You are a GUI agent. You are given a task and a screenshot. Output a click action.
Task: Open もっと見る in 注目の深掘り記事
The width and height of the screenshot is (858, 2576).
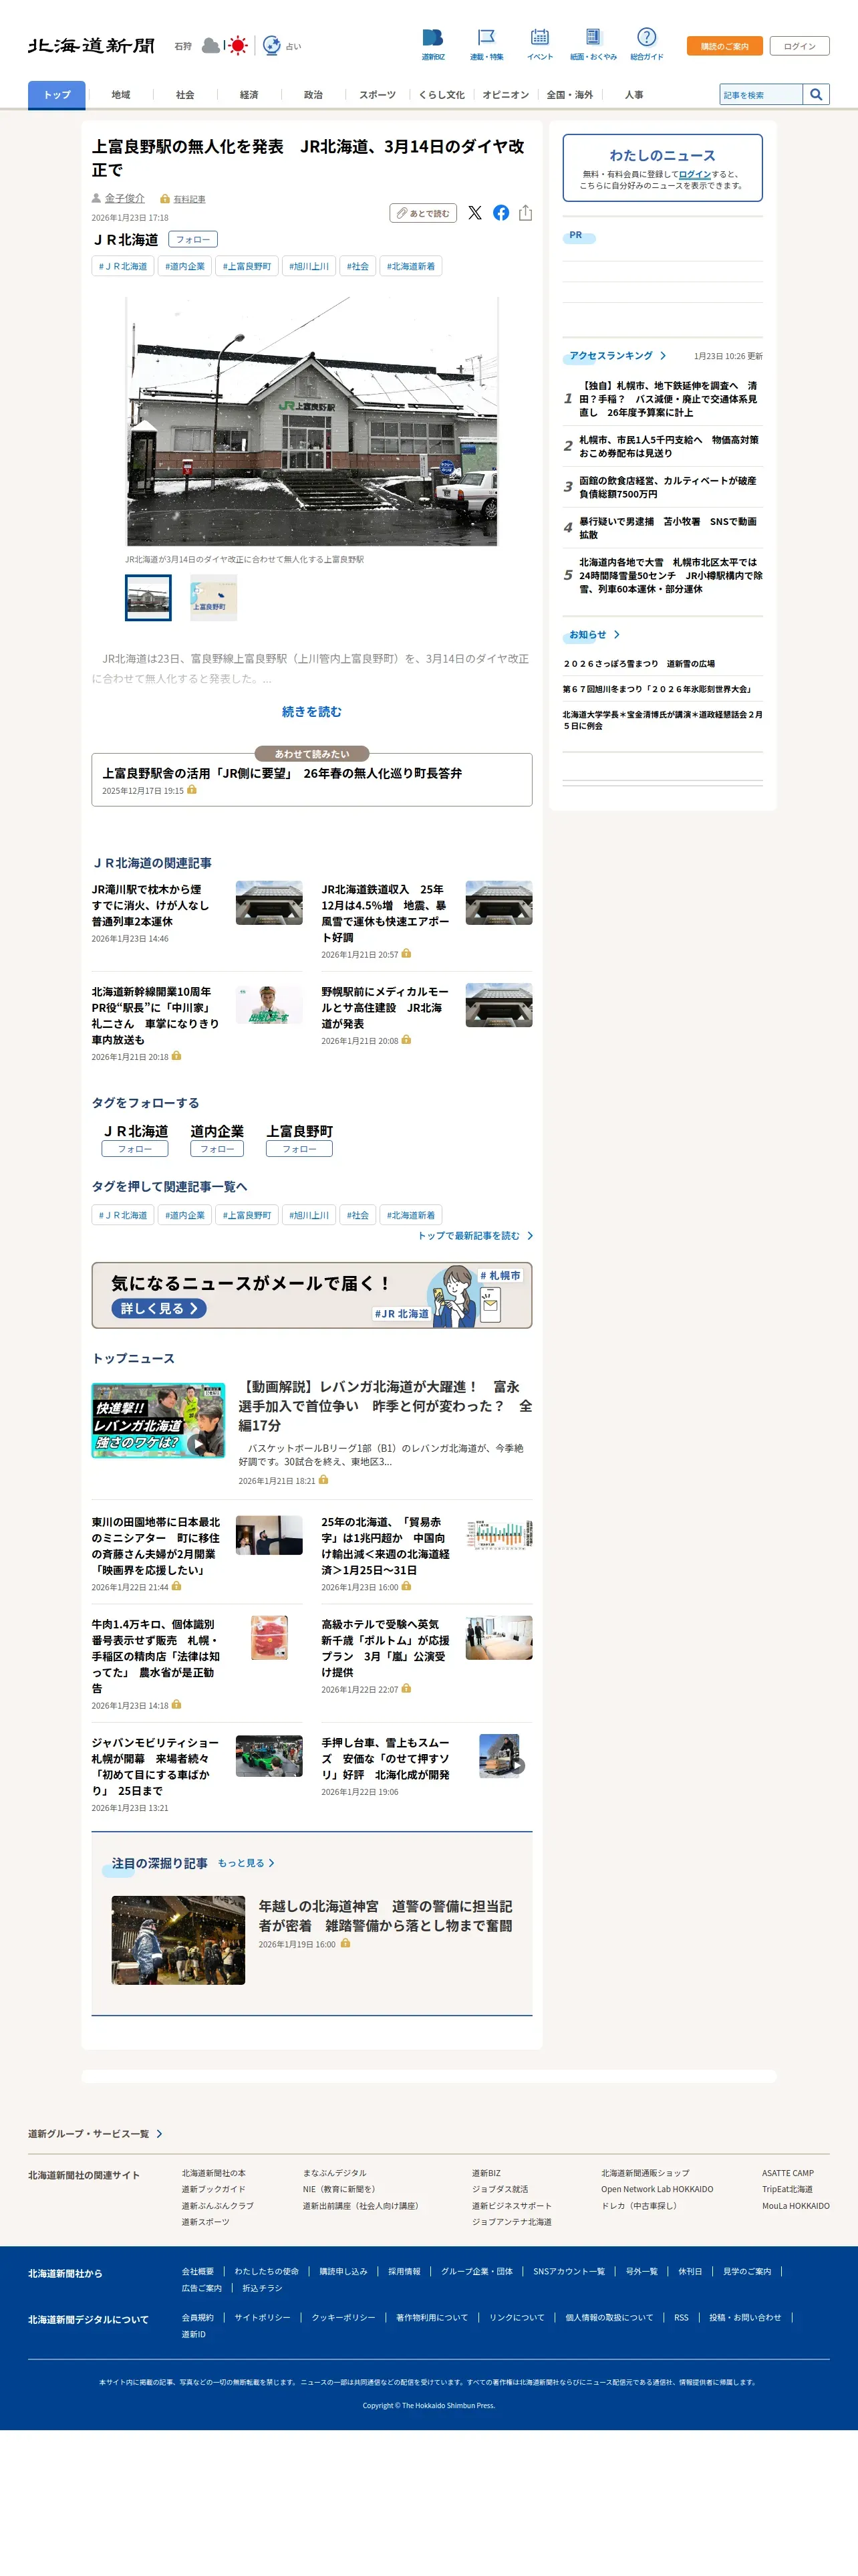click(x=246, y=1863)
